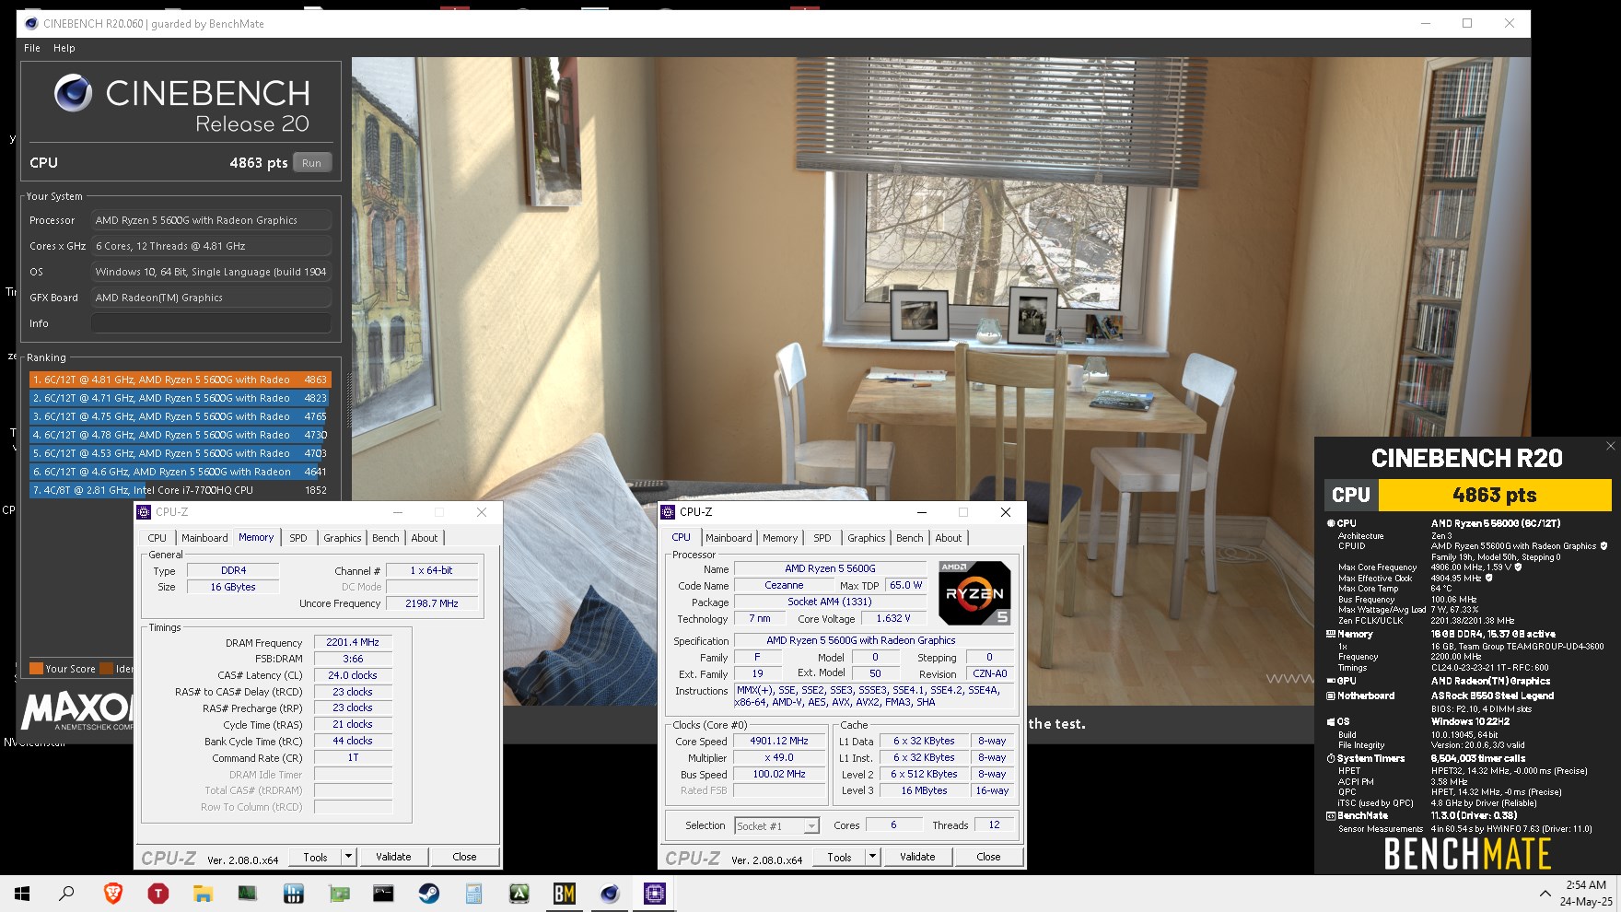Click the BenchMate section icon above Sensor Measurements
This screenshot has width=1621, height=912.
(x=1330, y=815)
